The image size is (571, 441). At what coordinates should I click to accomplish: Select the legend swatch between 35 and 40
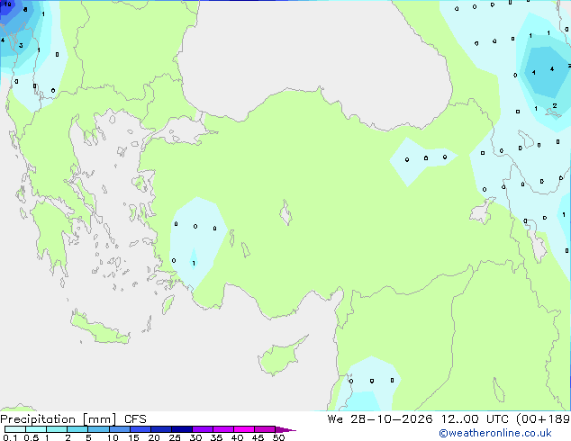222,429
